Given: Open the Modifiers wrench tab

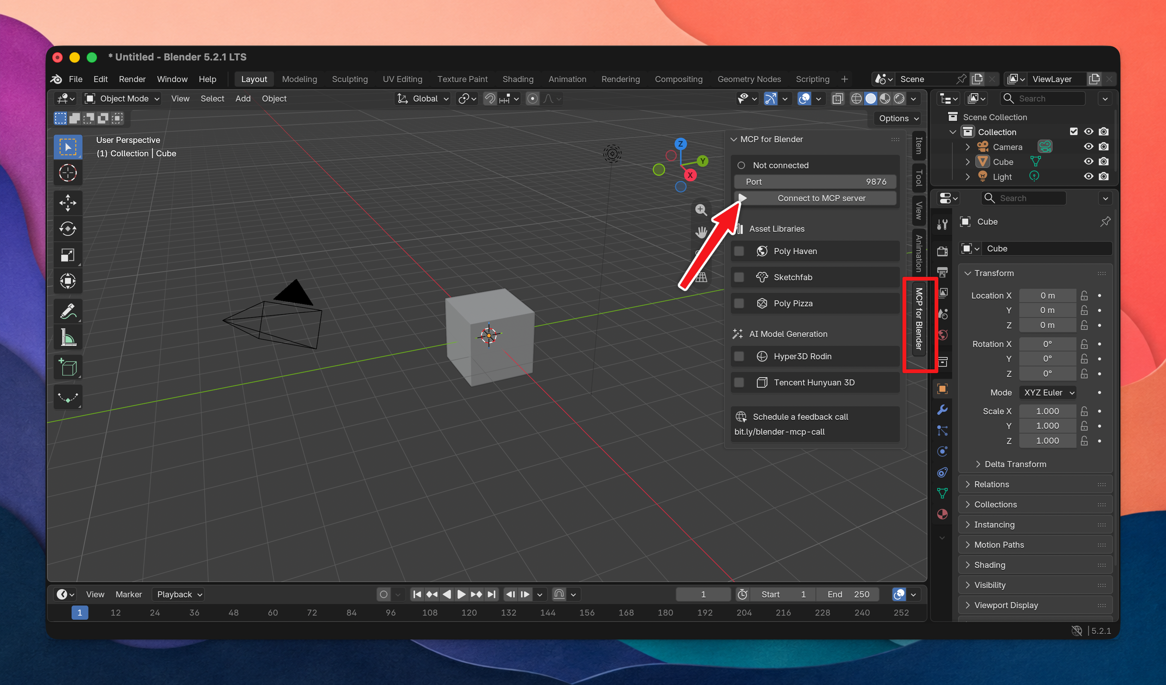Looking at the screenshot, I should 942,410.
